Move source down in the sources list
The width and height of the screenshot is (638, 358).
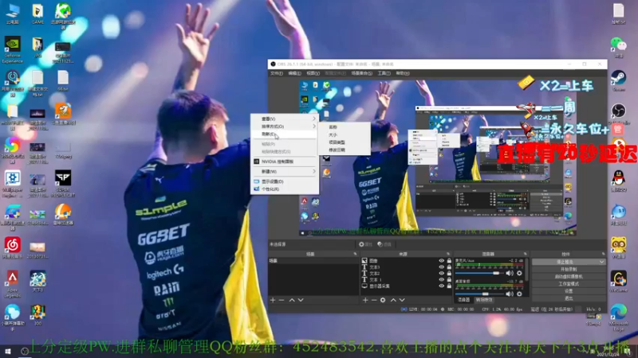[x=402, y=300]
